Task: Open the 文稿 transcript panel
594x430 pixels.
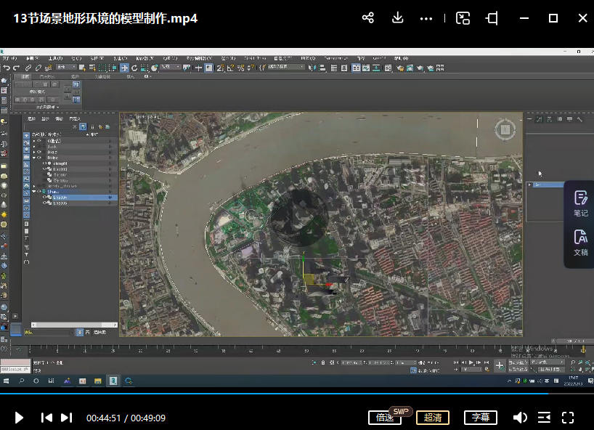Action: pyautogui.click(x=580, y=242)
